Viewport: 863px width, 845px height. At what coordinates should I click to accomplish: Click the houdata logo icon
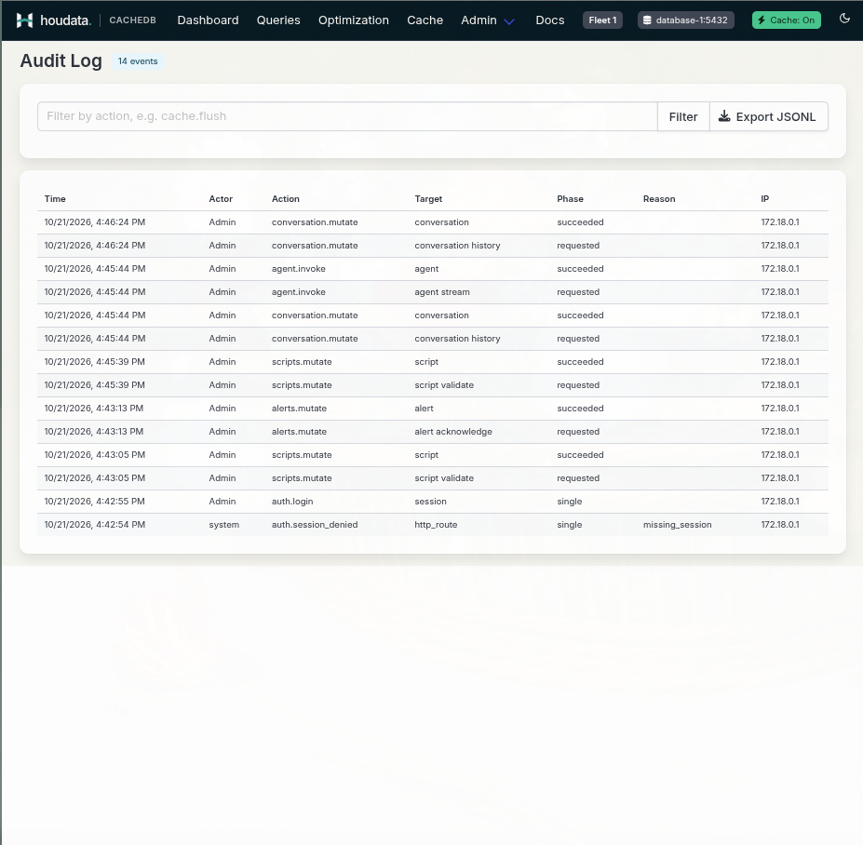(24, 20)
